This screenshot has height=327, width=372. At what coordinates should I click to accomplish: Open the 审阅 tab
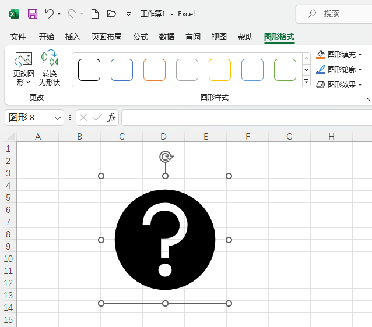pyautogui.click(x=193, y=37)
